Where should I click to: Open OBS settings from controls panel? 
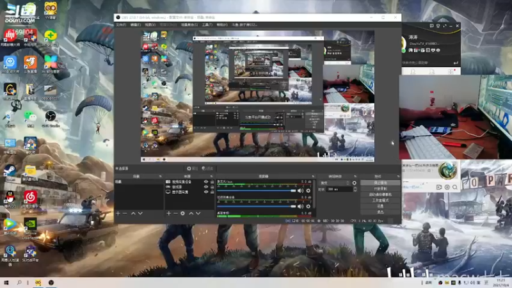[380, 206]
